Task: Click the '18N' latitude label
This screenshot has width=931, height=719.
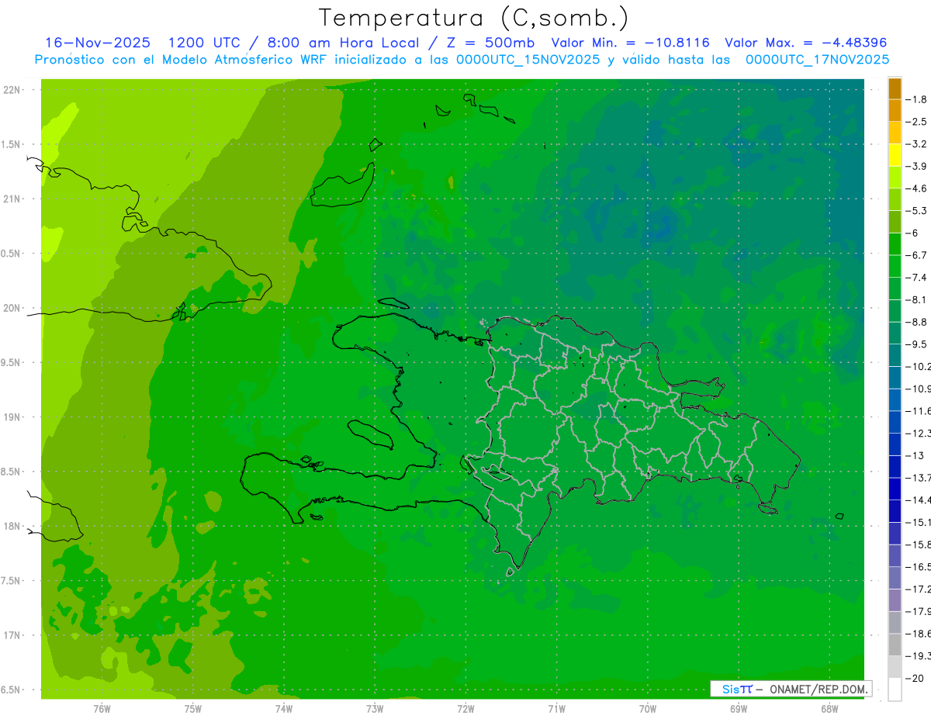Action: (x=11, y=527)
